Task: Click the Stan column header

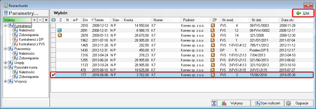Action: pos(116,20)
